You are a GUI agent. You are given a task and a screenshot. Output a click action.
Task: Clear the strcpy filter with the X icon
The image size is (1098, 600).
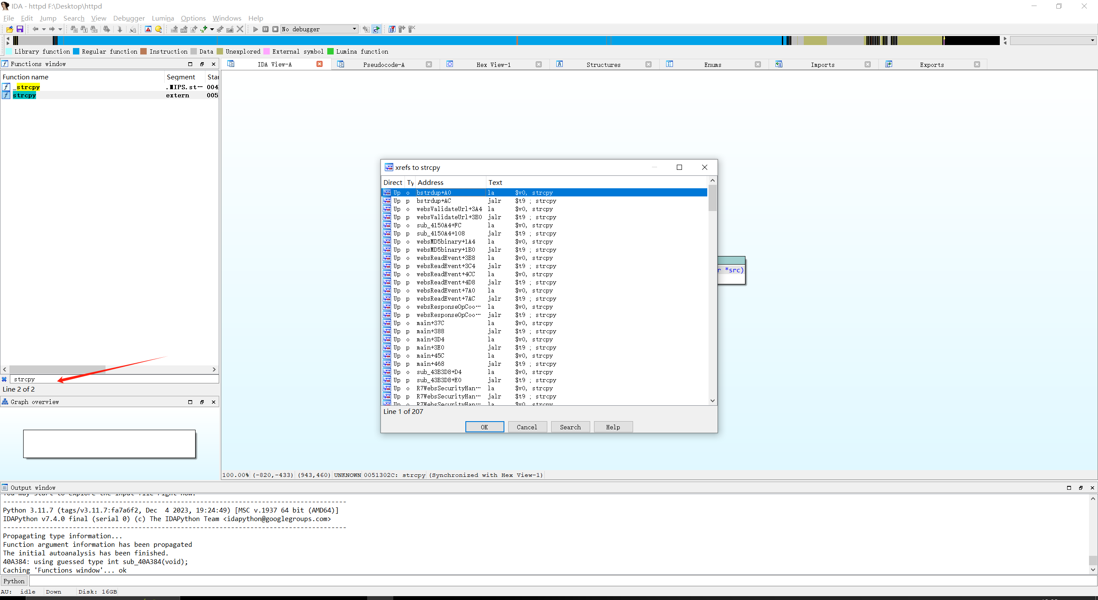pyautogui.click(x=4, y=379)
